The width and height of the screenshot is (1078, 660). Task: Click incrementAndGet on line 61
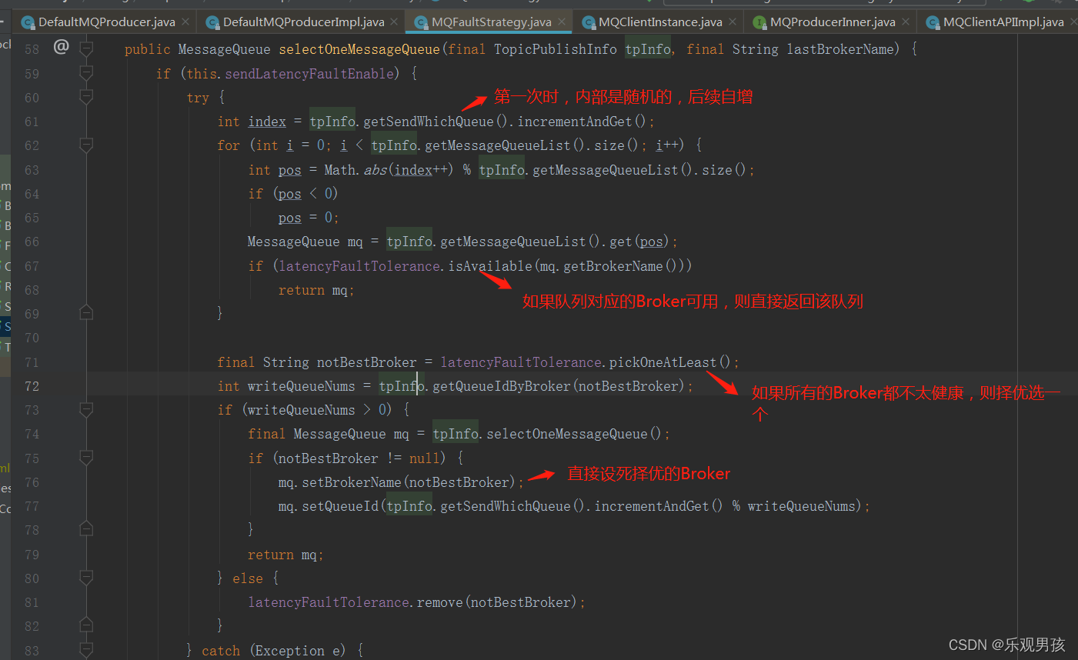pos(575,122)
